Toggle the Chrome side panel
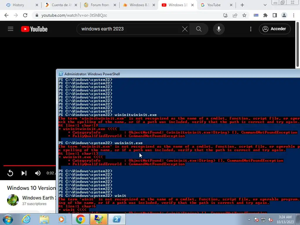 275,15
